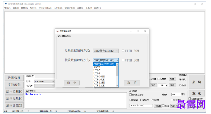Maximize the main application window
This screenshot has width=211, height=114.
pyautogui.click(x=195, y=4)
